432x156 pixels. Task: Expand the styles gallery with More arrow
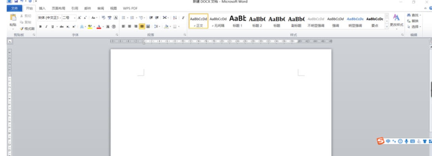(387, 27)
